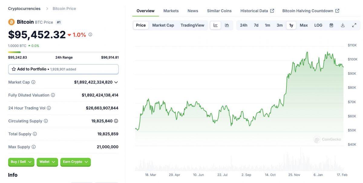
Task: Select Price chart mode
Action: (x=141, y=25)
